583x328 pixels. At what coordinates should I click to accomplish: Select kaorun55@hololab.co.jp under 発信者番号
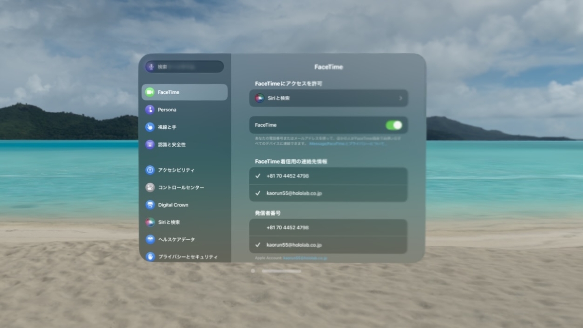pos(328,245)
